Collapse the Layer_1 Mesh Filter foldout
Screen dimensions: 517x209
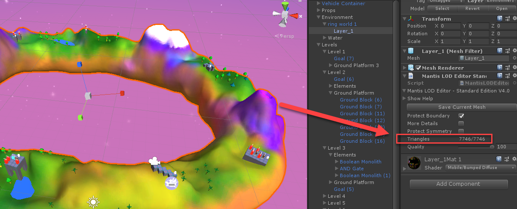click(404, 51)
